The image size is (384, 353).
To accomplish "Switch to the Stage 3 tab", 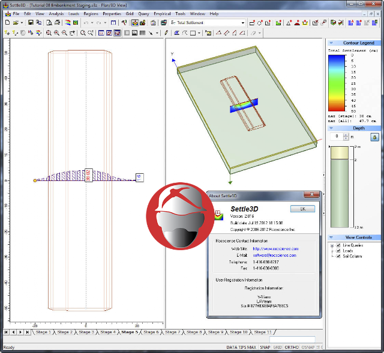I will (86, 332).
